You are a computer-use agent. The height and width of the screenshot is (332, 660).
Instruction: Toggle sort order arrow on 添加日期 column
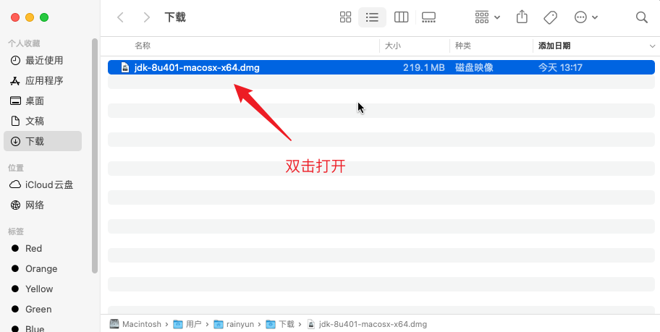coord(652,46)
